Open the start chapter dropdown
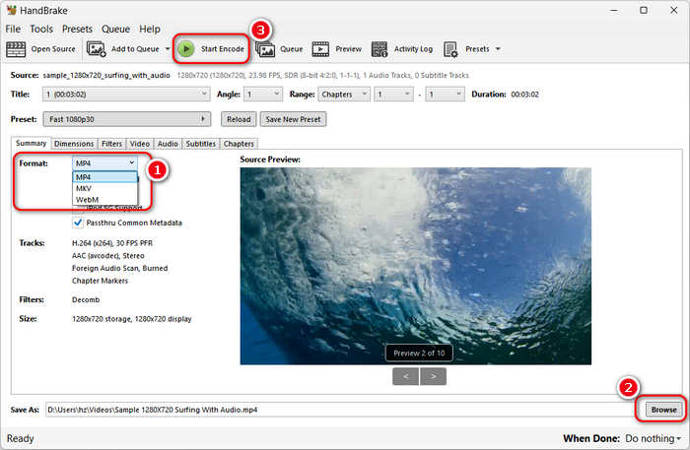Viewport: 690px width, 450px height. point(394,95)
